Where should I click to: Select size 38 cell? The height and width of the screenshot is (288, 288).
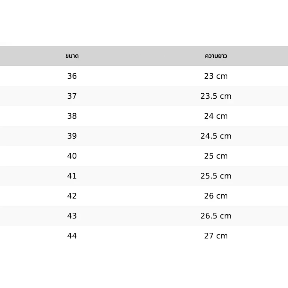coord(72,116)
